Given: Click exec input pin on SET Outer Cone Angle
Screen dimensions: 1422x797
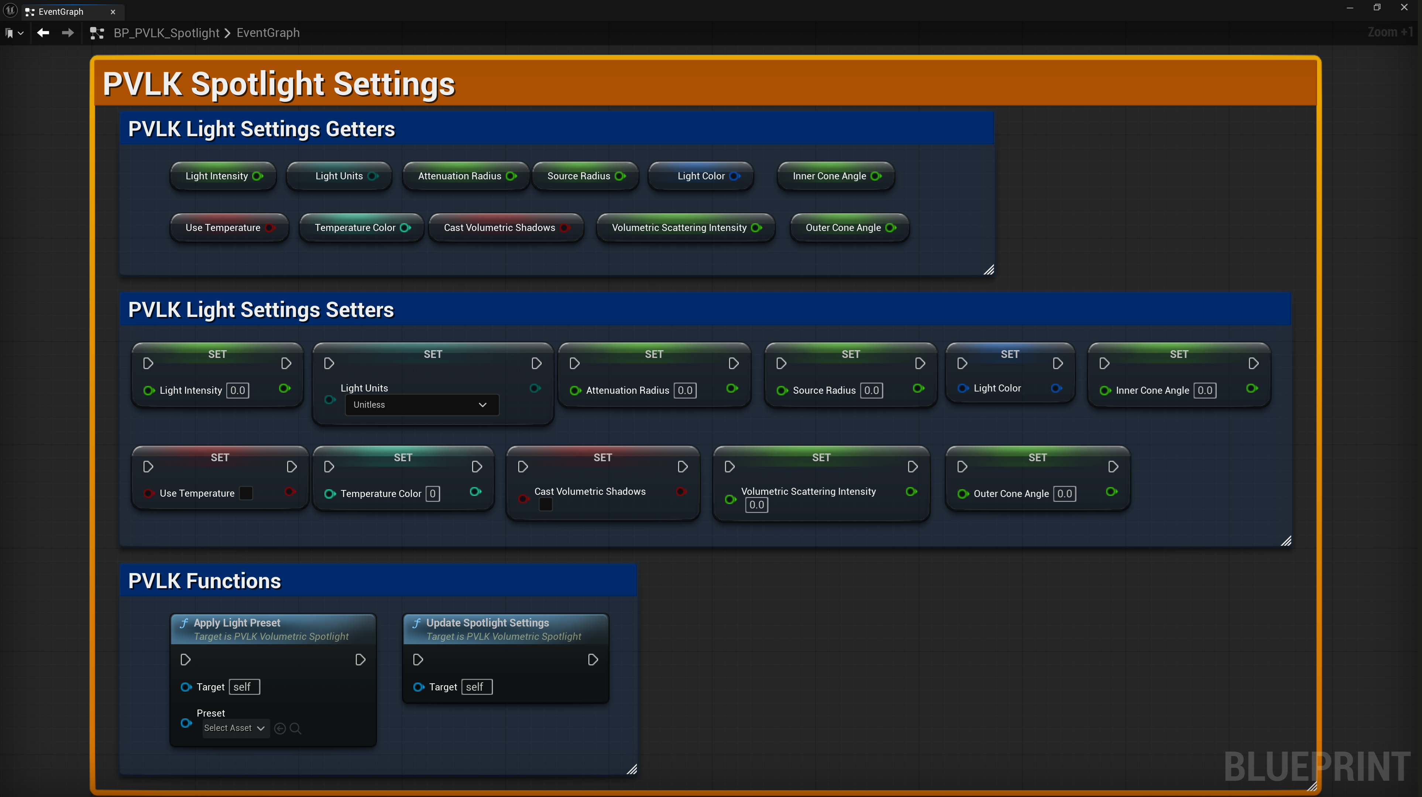Looking at the screenshot, I should coord(962,466).
